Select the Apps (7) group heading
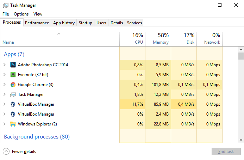Image resolution: width=244 pixels, height=160 pixels. 14,54
